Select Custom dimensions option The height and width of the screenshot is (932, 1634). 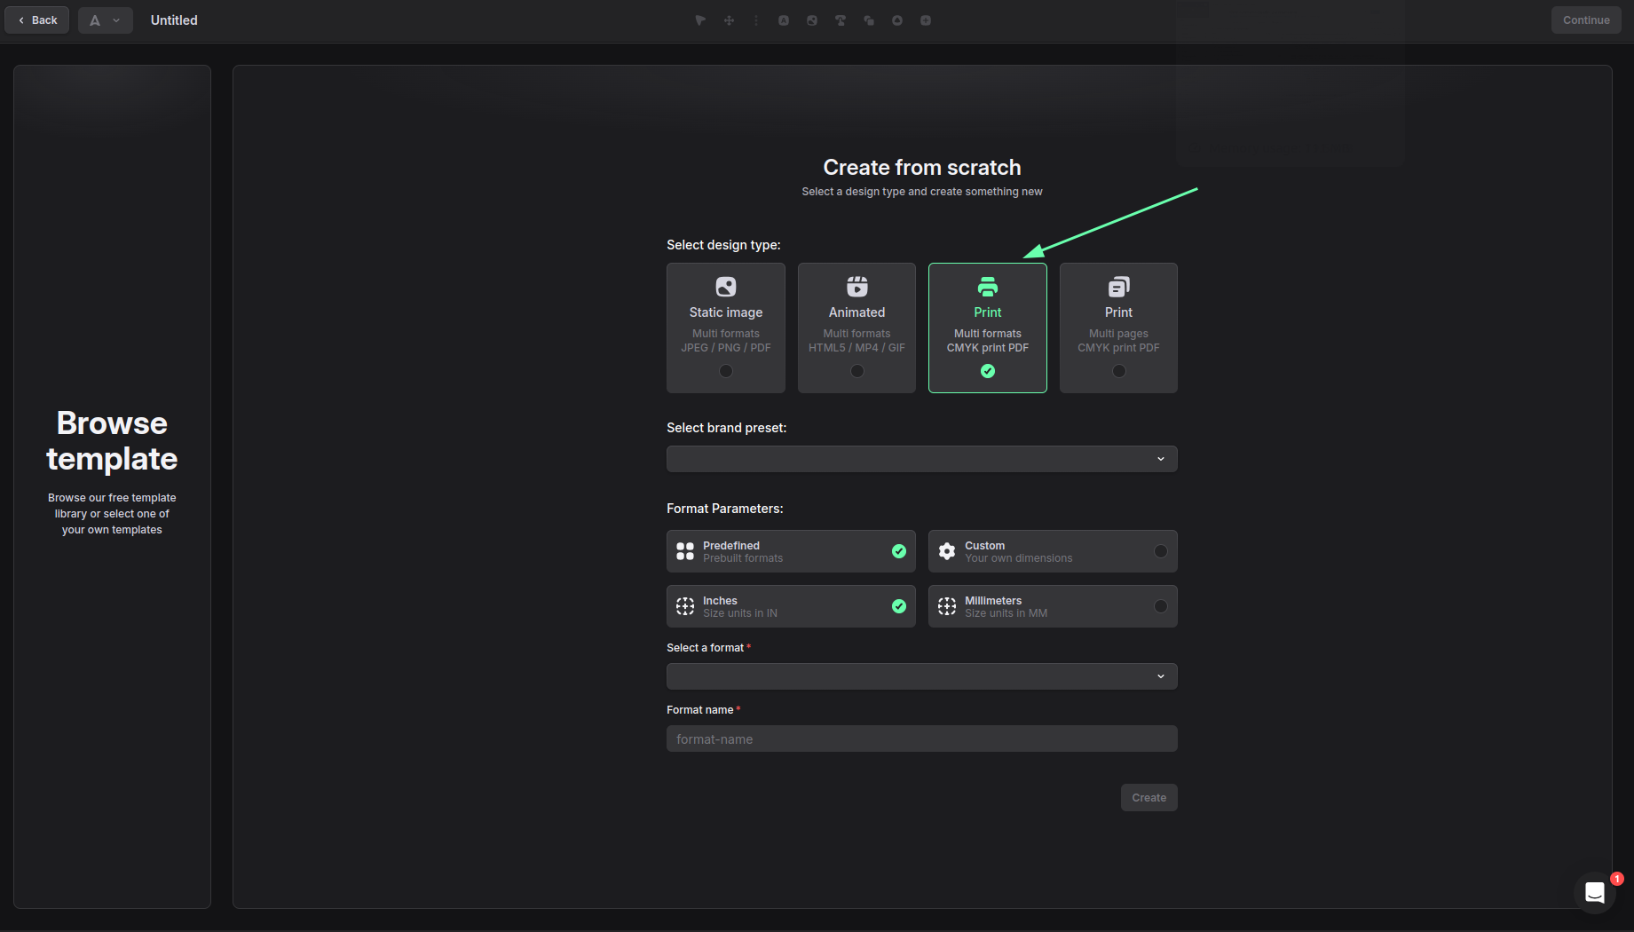point(1053,551)
